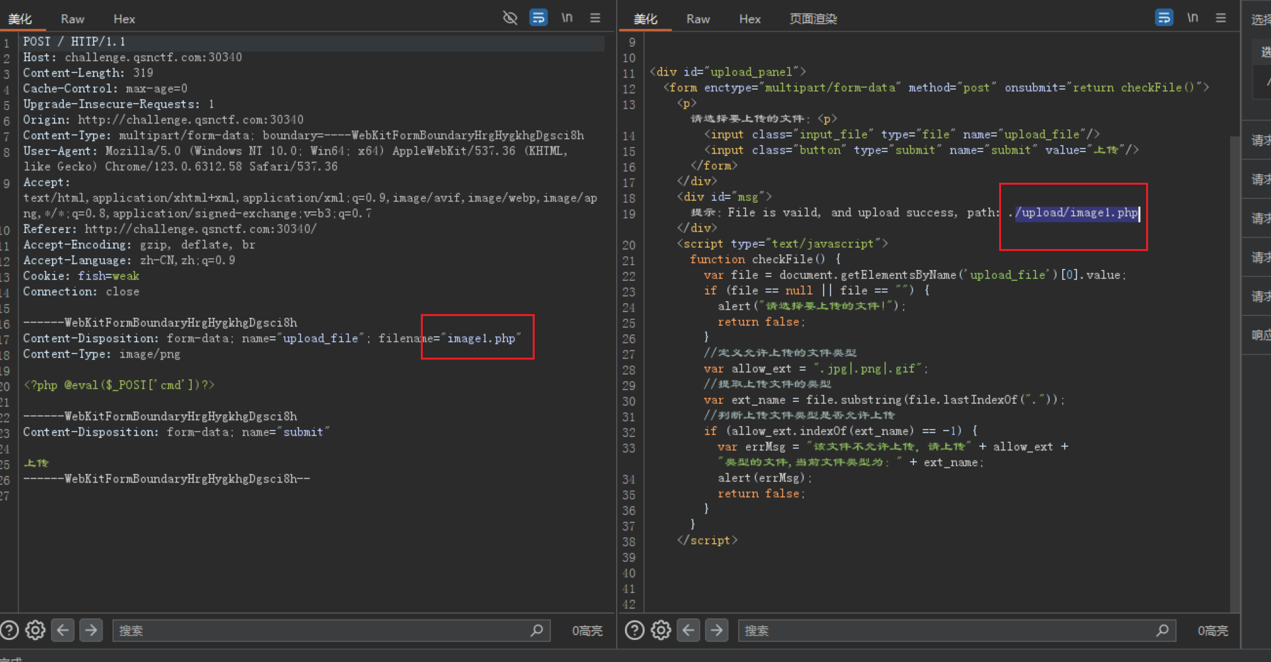The width and height of the screenshot is (1271, 662).
Task: Toggle hidden-characters eye icon in request panel
Action: (x=510, y=18)
